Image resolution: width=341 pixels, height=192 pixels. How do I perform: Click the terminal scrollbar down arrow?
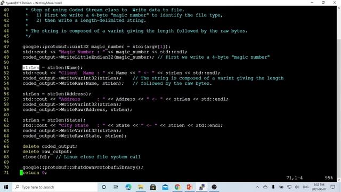point(339,180)
